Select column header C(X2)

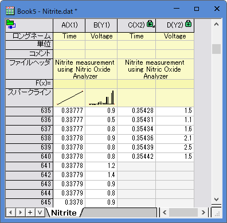point(136,25)
